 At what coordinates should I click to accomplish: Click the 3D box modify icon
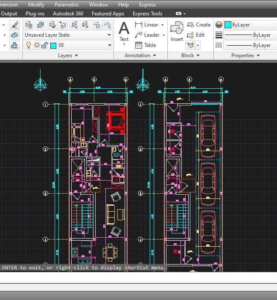coord(15,35)
